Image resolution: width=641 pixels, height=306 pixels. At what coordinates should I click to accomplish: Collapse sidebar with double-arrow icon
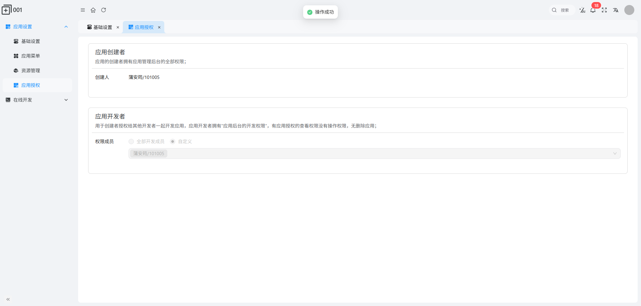pyautogui.click(x=8, y=299)
